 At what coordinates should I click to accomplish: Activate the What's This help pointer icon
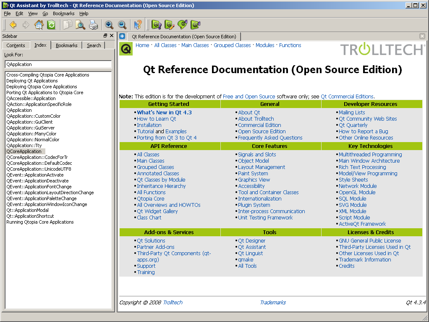click(x=138, y=25)
